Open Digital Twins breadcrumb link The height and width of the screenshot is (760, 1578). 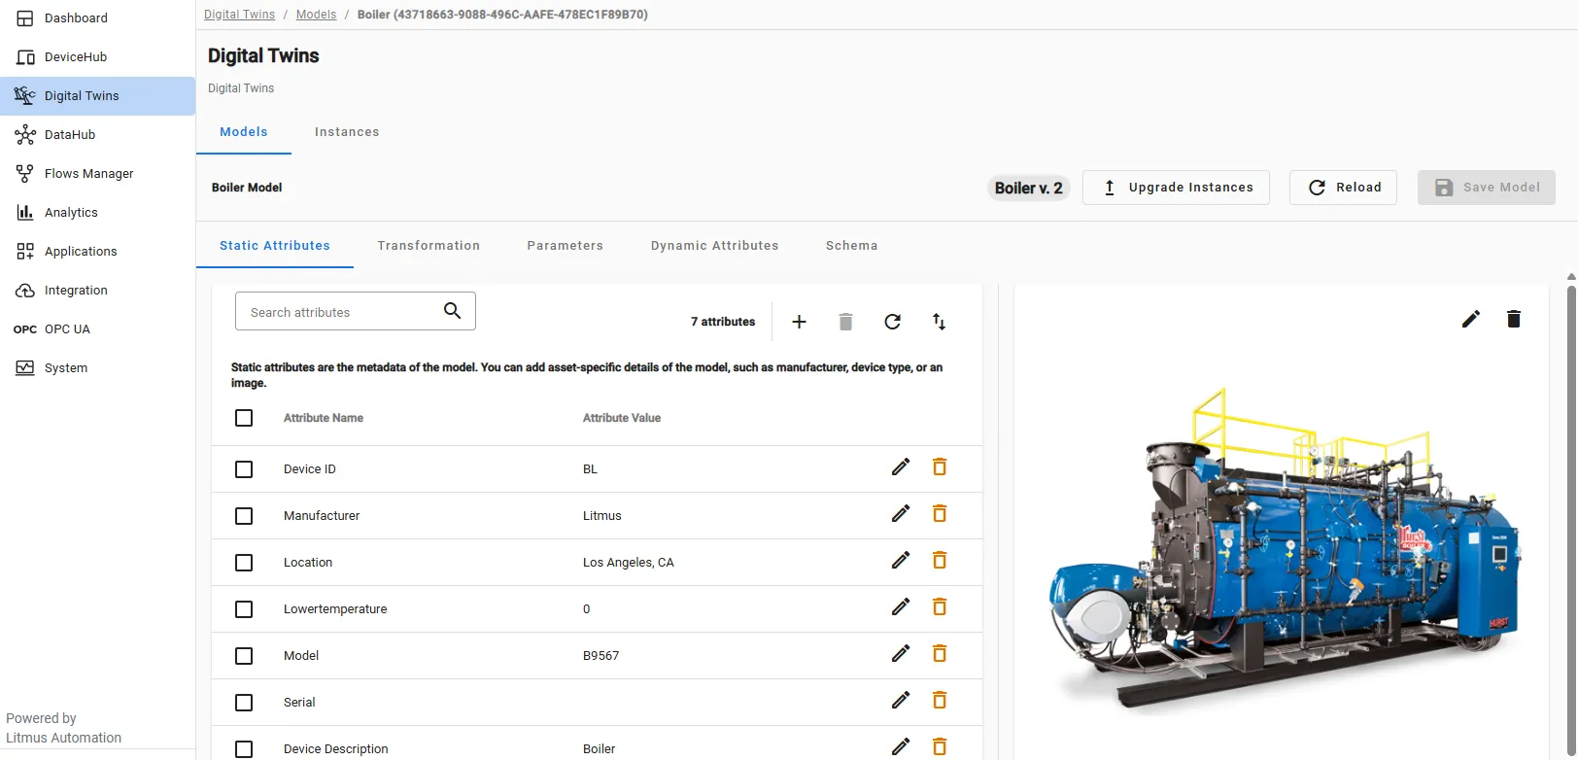tap(239, 15)
